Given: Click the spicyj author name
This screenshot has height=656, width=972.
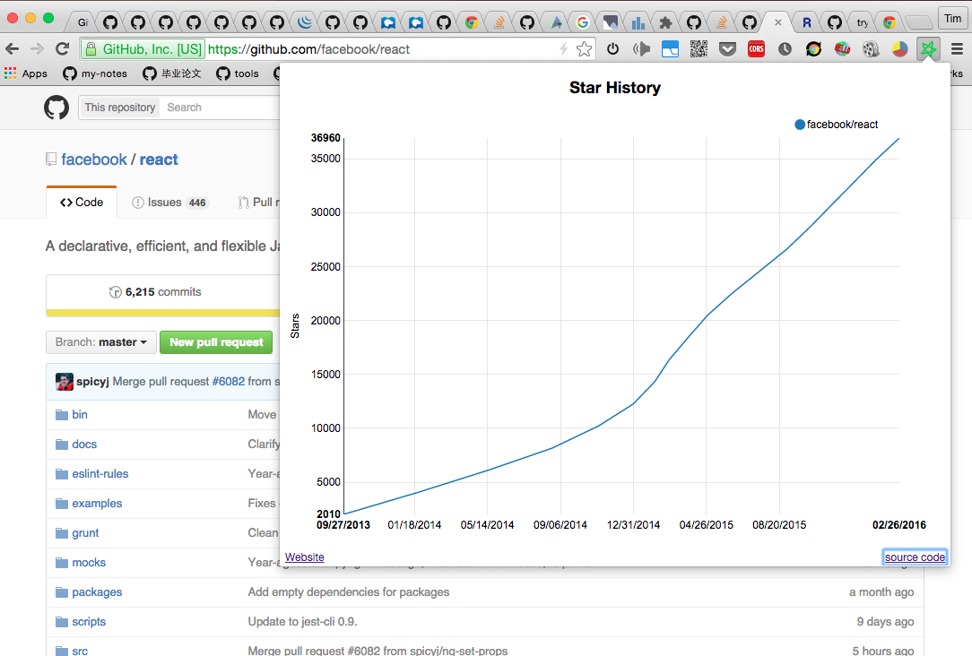Looking at the screenshot, I should (92, 382).
